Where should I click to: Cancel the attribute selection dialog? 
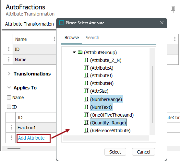tap(143, 152)
